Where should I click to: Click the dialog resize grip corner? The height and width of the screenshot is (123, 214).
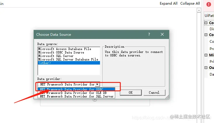[x=167, y=97]
